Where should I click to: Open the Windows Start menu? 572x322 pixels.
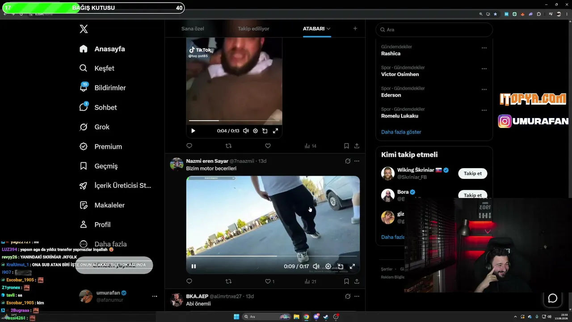236,317
